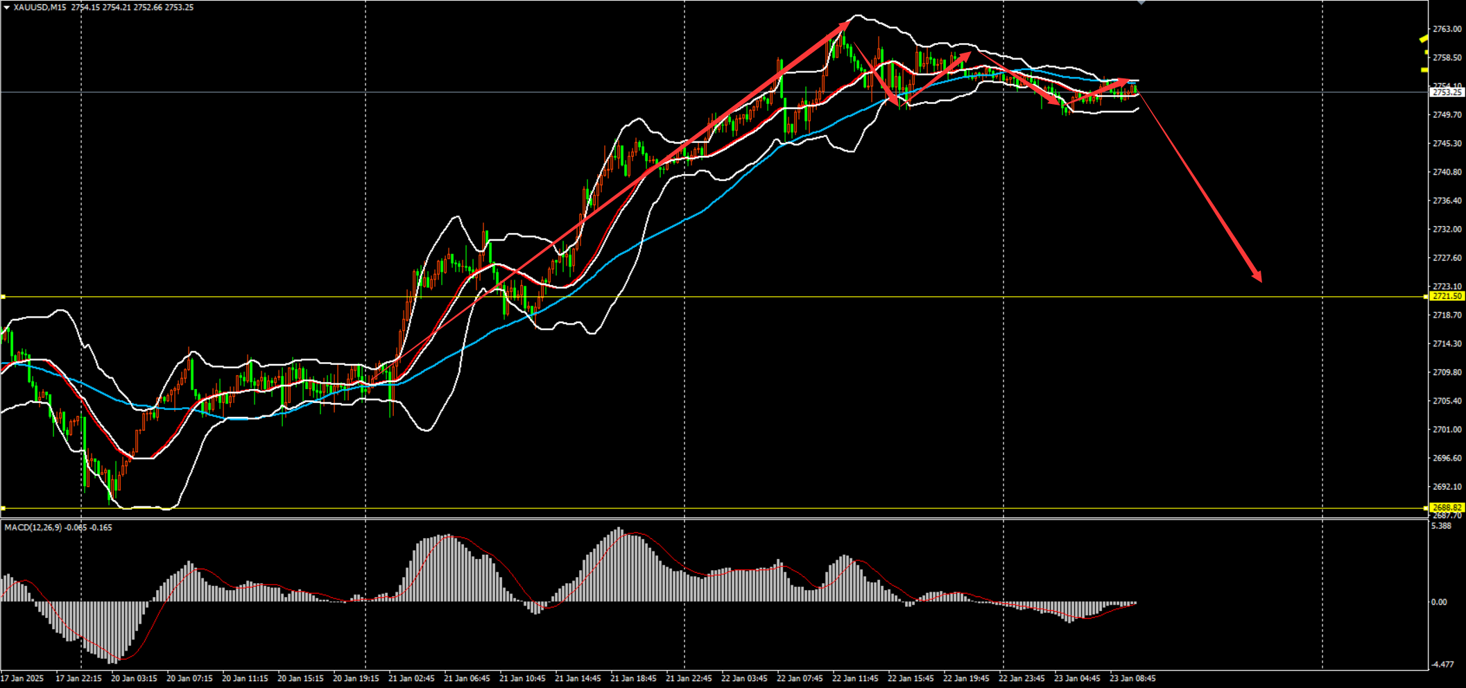Click the XAUUSD,M15 symbol title text
This screenshot has width=1466, height=688.
[x=40, y=8]
